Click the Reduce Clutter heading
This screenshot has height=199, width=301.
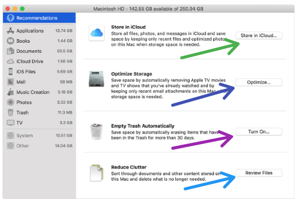click(129, 167)
